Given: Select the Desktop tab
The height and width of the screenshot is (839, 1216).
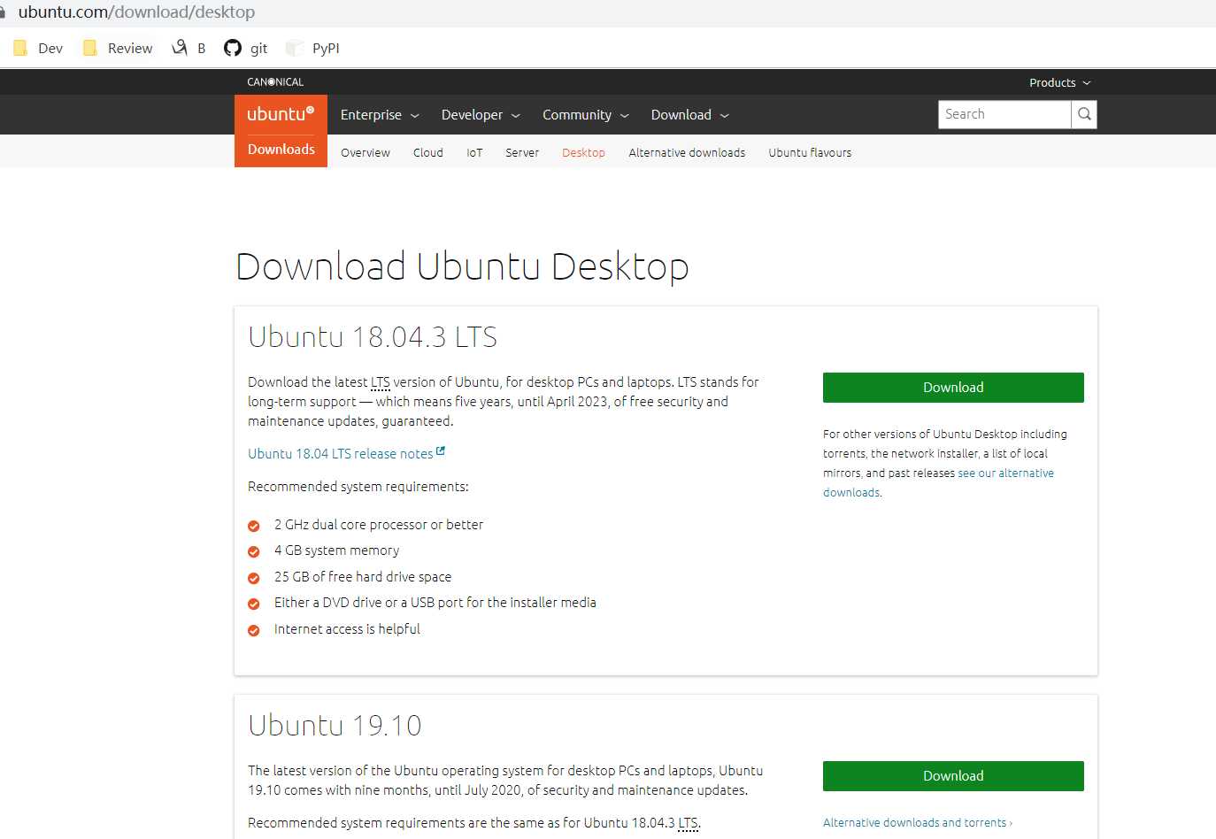Looking at the screenshot, I should 584,152.
